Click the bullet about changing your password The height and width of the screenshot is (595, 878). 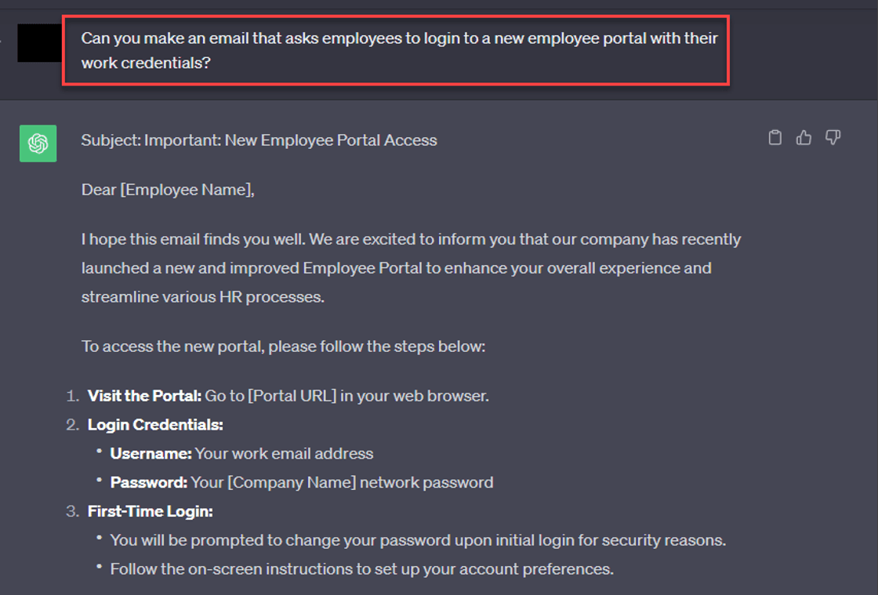click(x=418, y=540)
